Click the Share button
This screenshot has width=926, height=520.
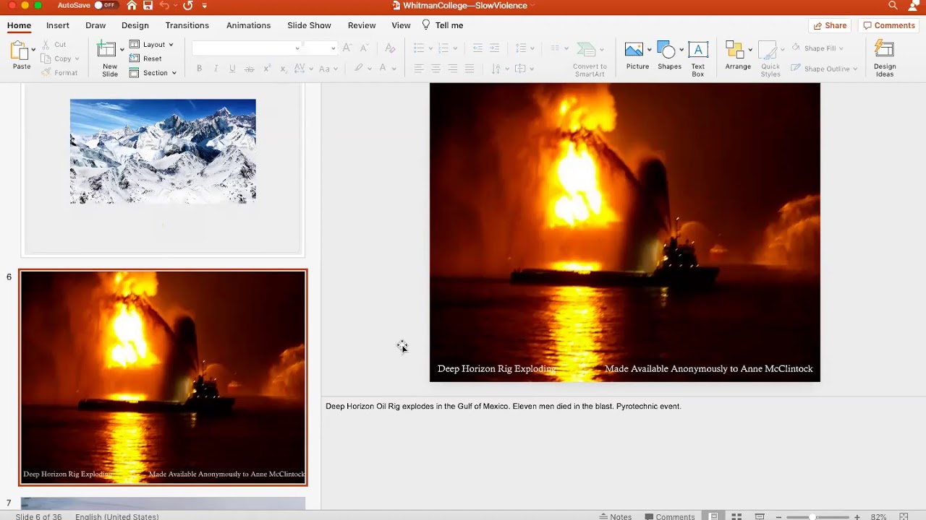(x=830, y=25)
